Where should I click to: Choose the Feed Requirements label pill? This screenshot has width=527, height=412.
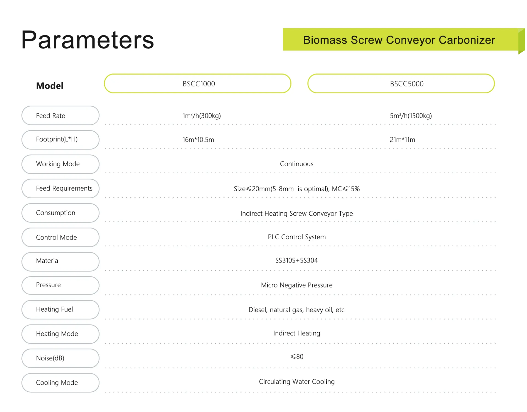point(60,188)
